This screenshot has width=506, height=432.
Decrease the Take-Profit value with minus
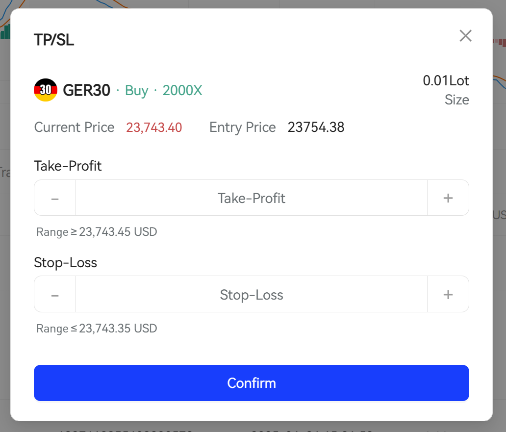[x=55, y=198]
